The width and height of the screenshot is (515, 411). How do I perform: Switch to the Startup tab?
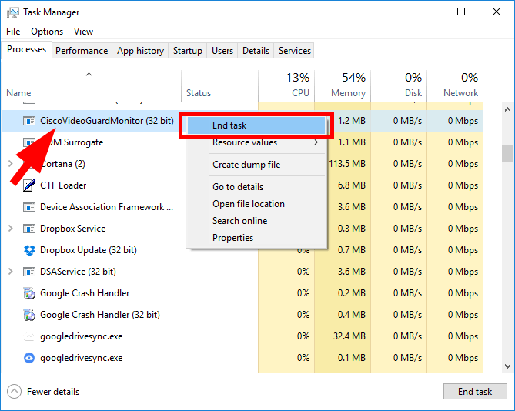click(188, 51)
